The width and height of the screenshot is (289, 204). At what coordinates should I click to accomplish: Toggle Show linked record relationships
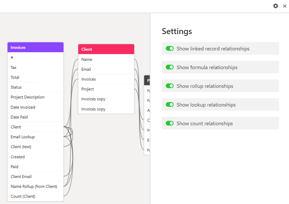pos(170,49)
